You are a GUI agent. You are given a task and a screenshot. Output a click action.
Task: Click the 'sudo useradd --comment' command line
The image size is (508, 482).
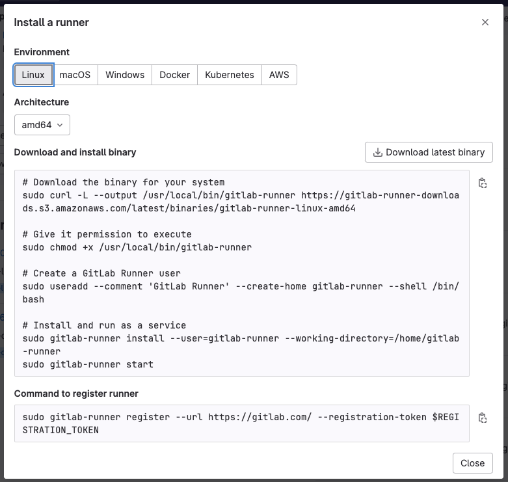click(241, 293)
